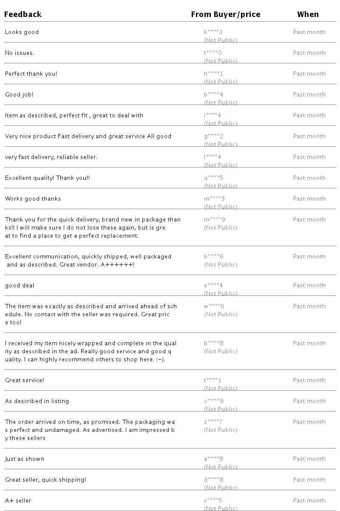Select buyer t****0 name
This screenshot has height=511, width=340.
pos(213,53)
